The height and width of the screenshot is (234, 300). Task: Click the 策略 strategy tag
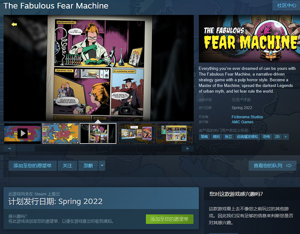pyautogui.click(x=204, y=137)
